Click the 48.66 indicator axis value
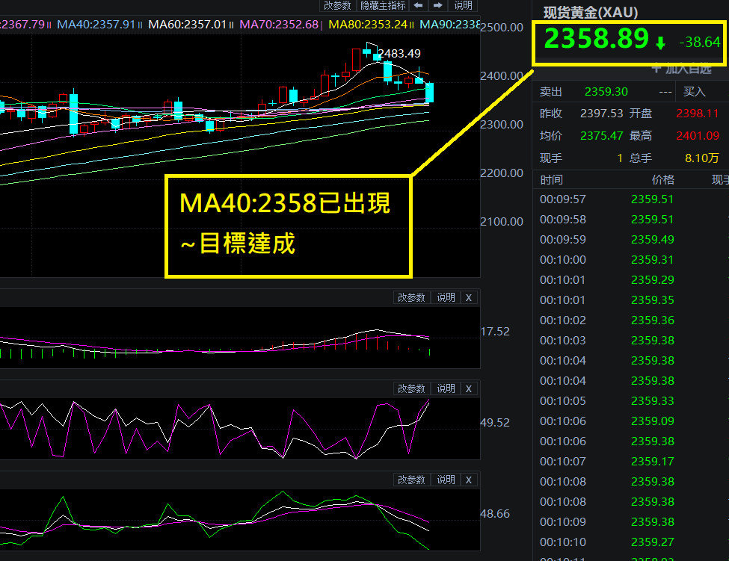 495,514
